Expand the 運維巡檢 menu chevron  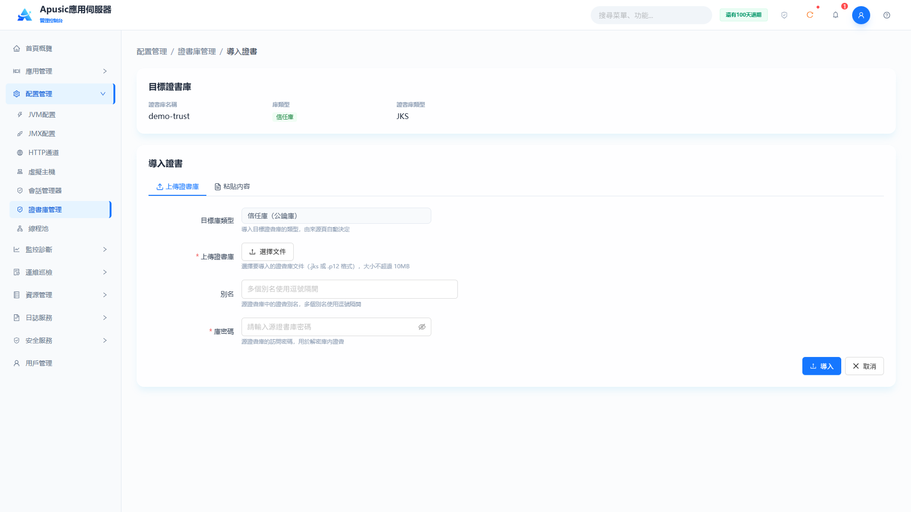click(x=105, y=272)
